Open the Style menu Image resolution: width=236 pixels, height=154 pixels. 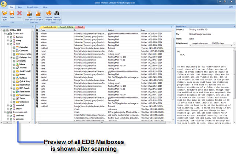[231, 7]
